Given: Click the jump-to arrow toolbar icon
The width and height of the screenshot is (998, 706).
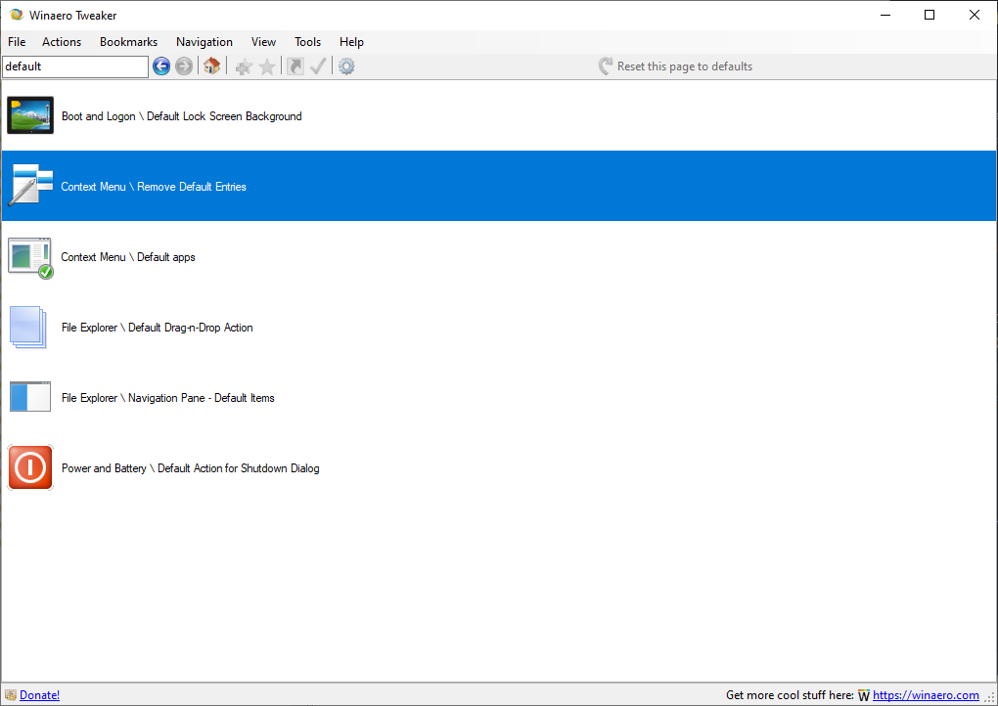Looking at the screenshot, I should [x=294, y=66].
